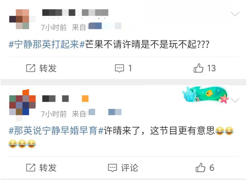The image size is (249, 180).
Task: Open first post's blurred username
Action: click(x=75, y=13)
